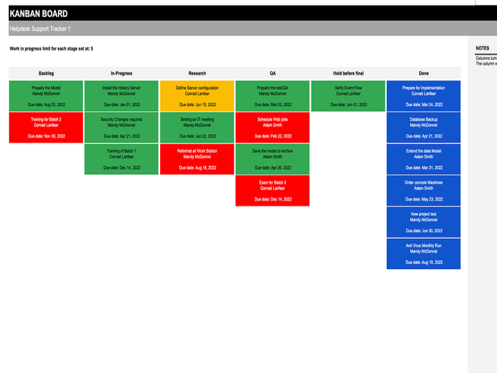This screenshot has width=497, height=373.
Task: Select the In-Progress column header
Action: pyautogui.click(x=121, y=73)
